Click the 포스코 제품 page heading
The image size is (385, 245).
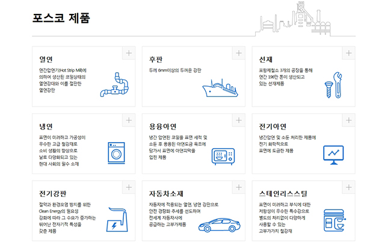[x=61, y=18]
